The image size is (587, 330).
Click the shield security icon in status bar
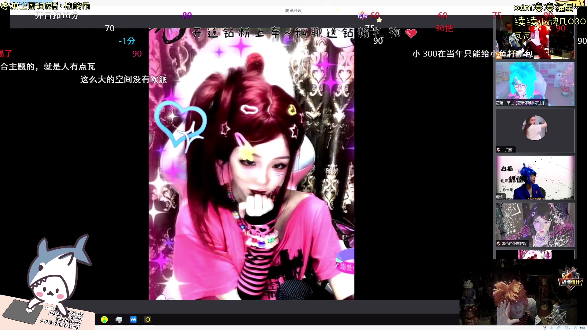[x=544, y=328]
